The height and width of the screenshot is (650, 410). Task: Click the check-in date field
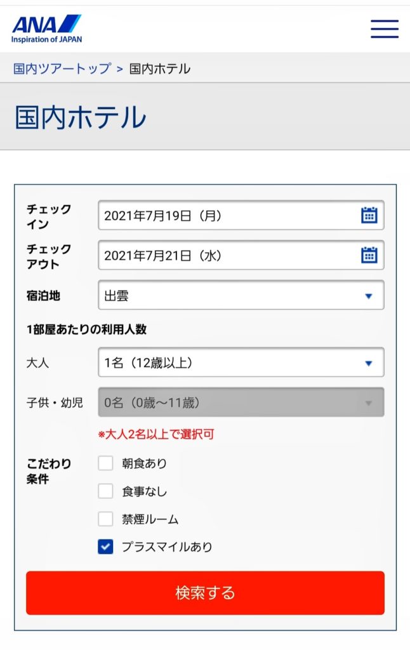[x=228, y=216]
